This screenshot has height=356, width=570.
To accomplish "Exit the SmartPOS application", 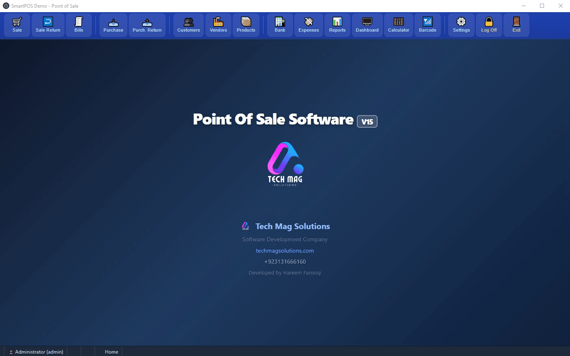I will 516,25.
